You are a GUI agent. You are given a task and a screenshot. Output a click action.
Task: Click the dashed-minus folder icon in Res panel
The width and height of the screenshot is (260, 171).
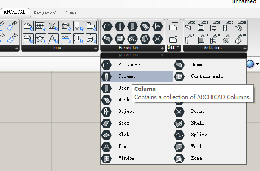(x=174, y=39)
